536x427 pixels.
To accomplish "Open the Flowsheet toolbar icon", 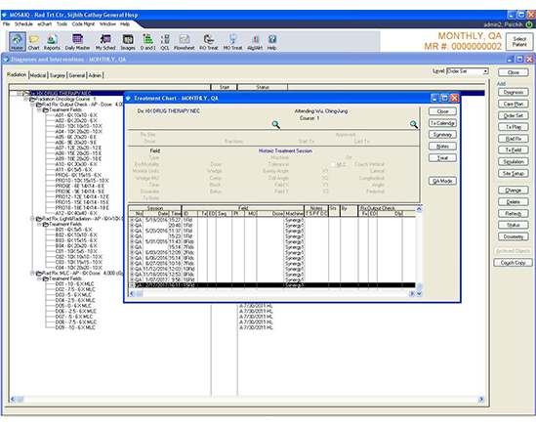I will 185,42.
